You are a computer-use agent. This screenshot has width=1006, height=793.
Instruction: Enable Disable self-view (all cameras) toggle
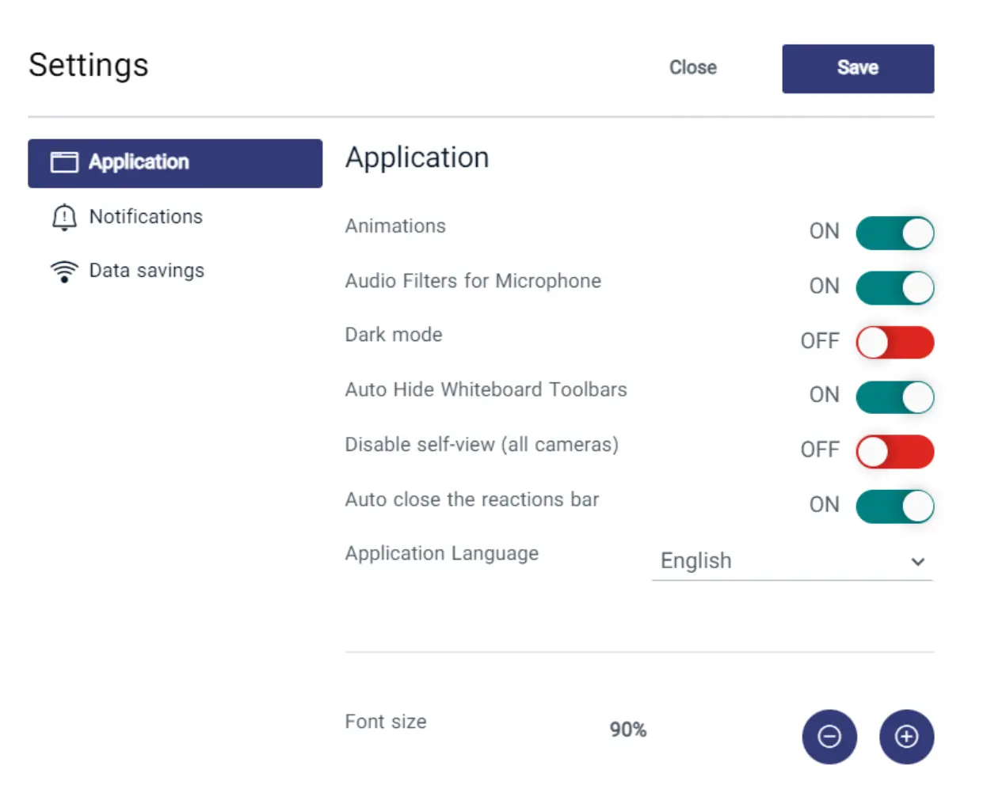point(894,452)
